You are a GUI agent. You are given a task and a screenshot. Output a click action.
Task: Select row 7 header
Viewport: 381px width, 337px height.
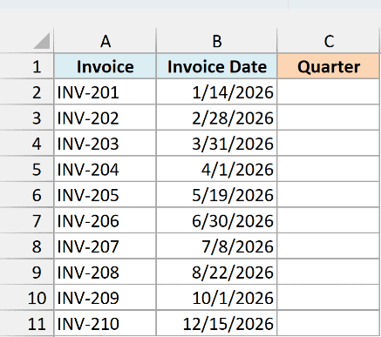(x=27, y=220)
